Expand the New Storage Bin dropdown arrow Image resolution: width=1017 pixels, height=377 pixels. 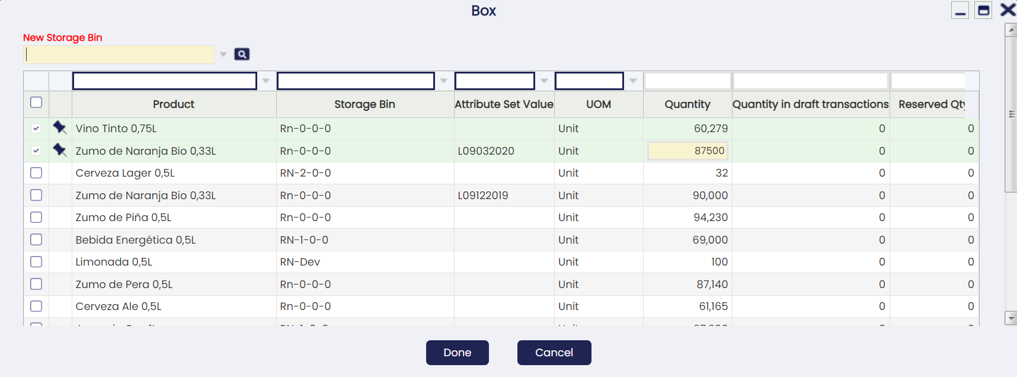(x=223, y=55)
